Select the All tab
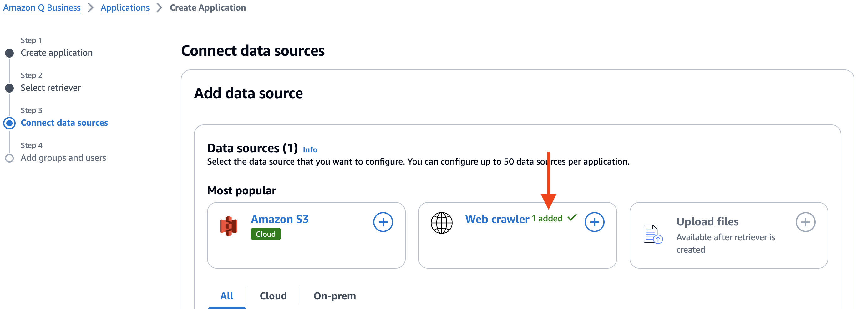This screenshot has height=309, width=862. click(227, 296)
